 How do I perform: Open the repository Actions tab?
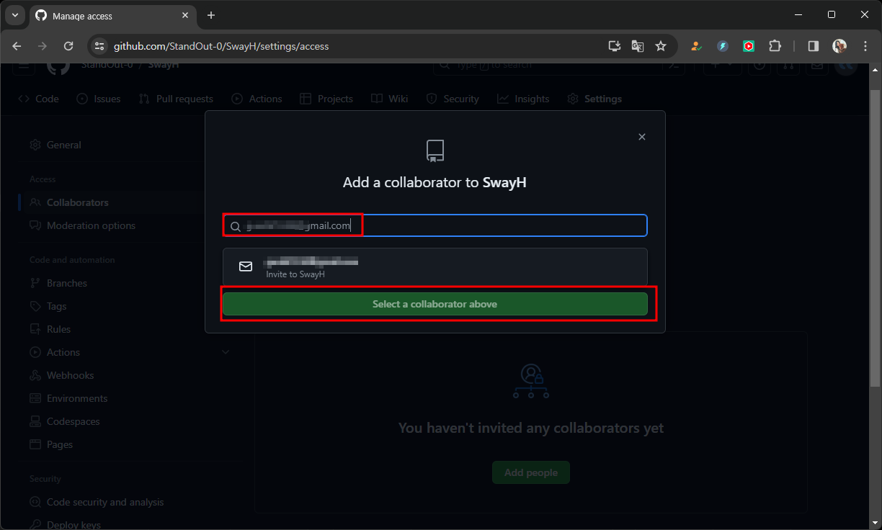[257, 99]
